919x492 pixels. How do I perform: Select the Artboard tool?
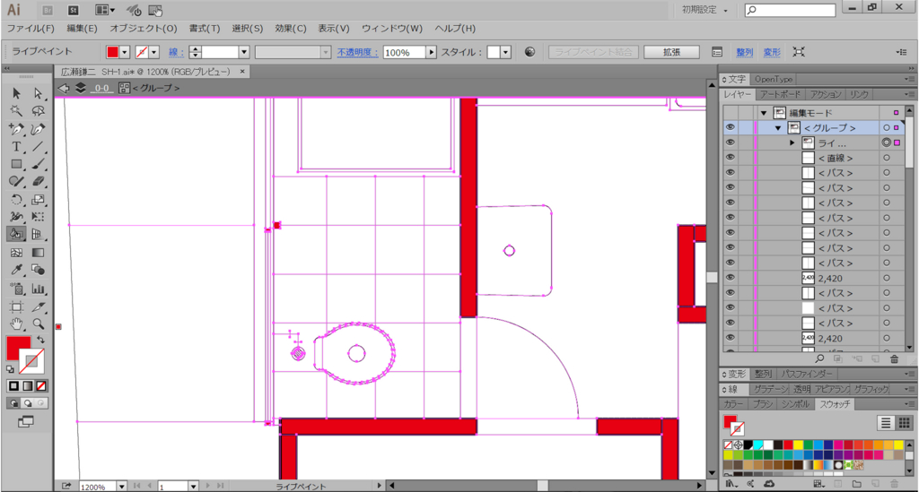point(16,307)
